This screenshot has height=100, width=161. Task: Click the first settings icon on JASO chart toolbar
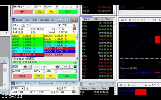pyautogui.click(x=123, y=20)
